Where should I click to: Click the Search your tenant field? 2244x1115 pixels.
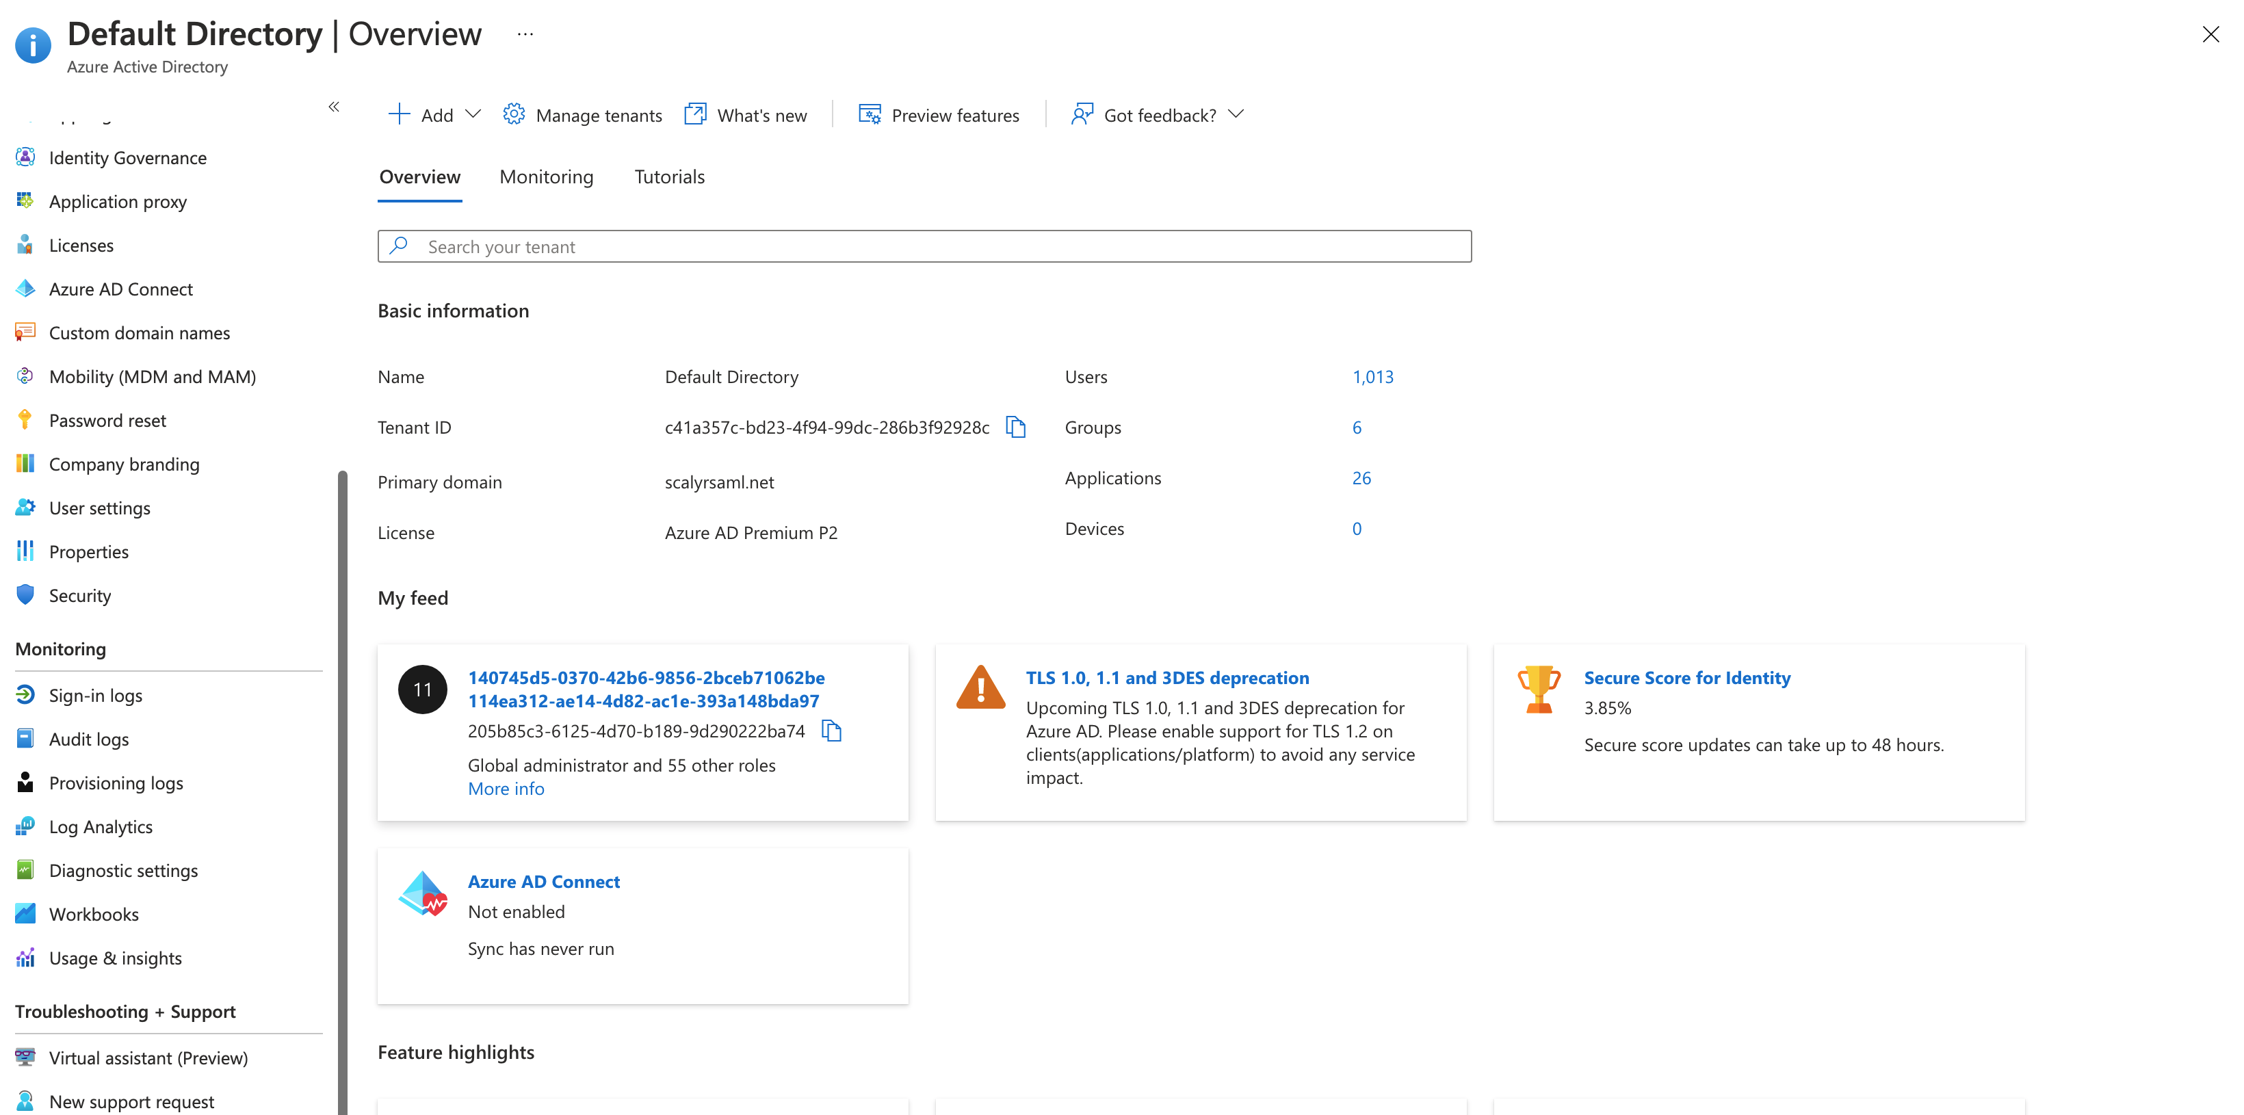[924, 246]
